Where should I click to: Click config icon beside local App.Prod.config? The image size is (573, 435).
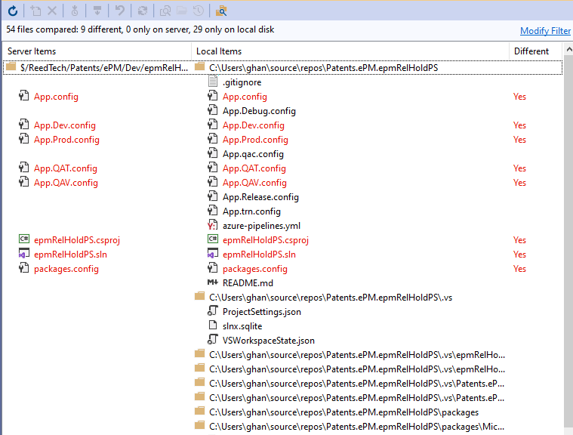click(213, 138)
